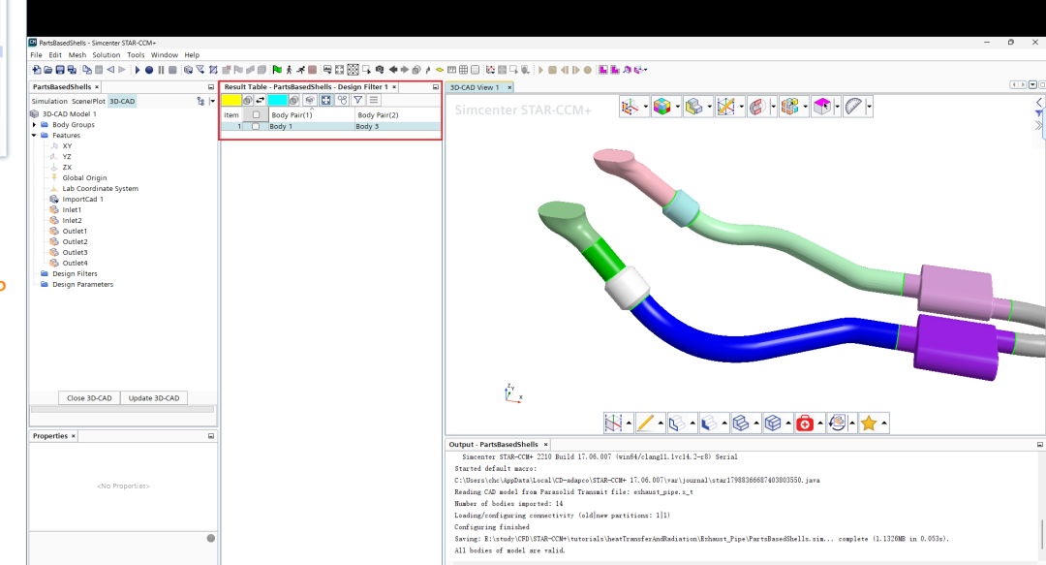
Task: Select the Global Origin item
Action: (84, 177)
